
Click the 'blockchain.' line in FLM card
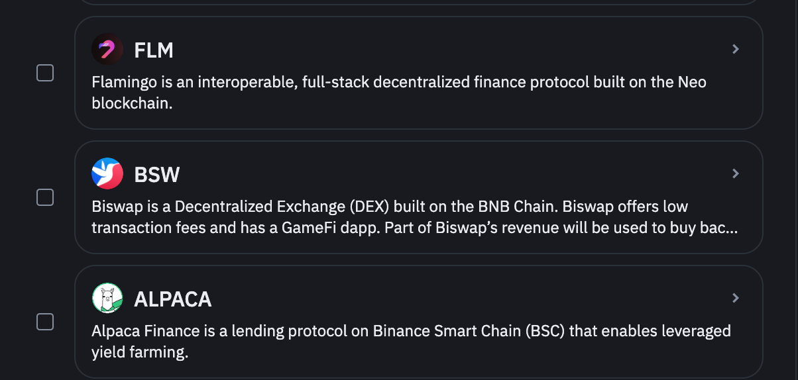click(132, 104)
